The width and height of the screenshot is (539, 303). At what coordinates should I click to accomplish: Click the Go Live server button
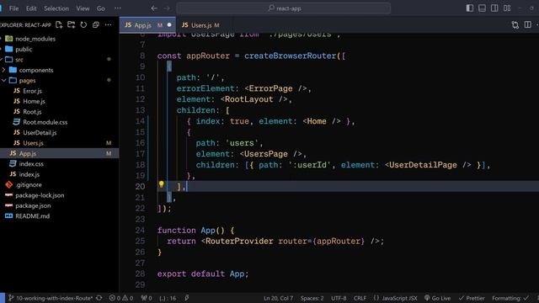point(438,298)
